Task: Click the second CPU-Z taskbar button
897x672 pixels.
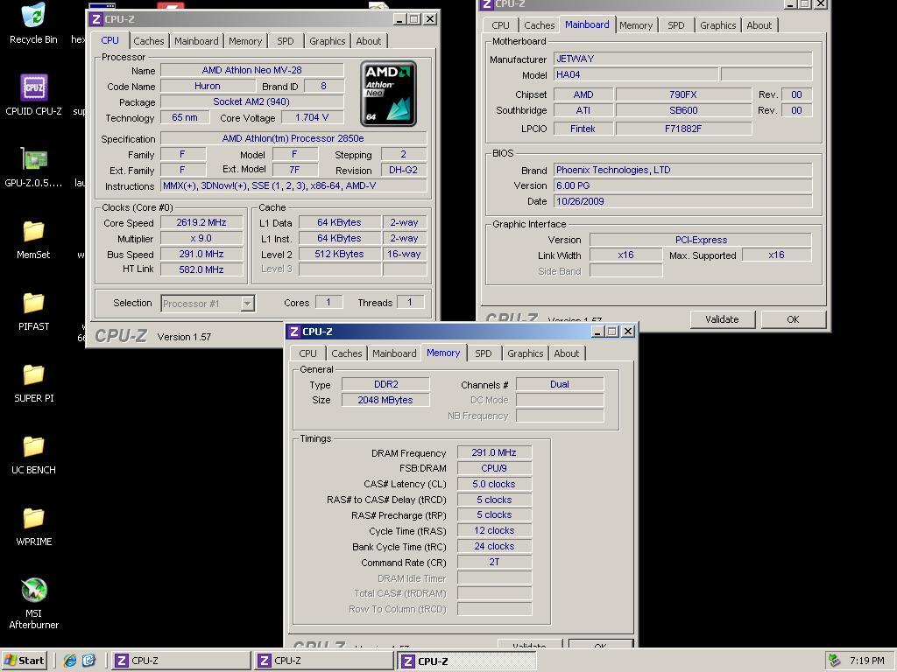Action: [x=324, y=661]
